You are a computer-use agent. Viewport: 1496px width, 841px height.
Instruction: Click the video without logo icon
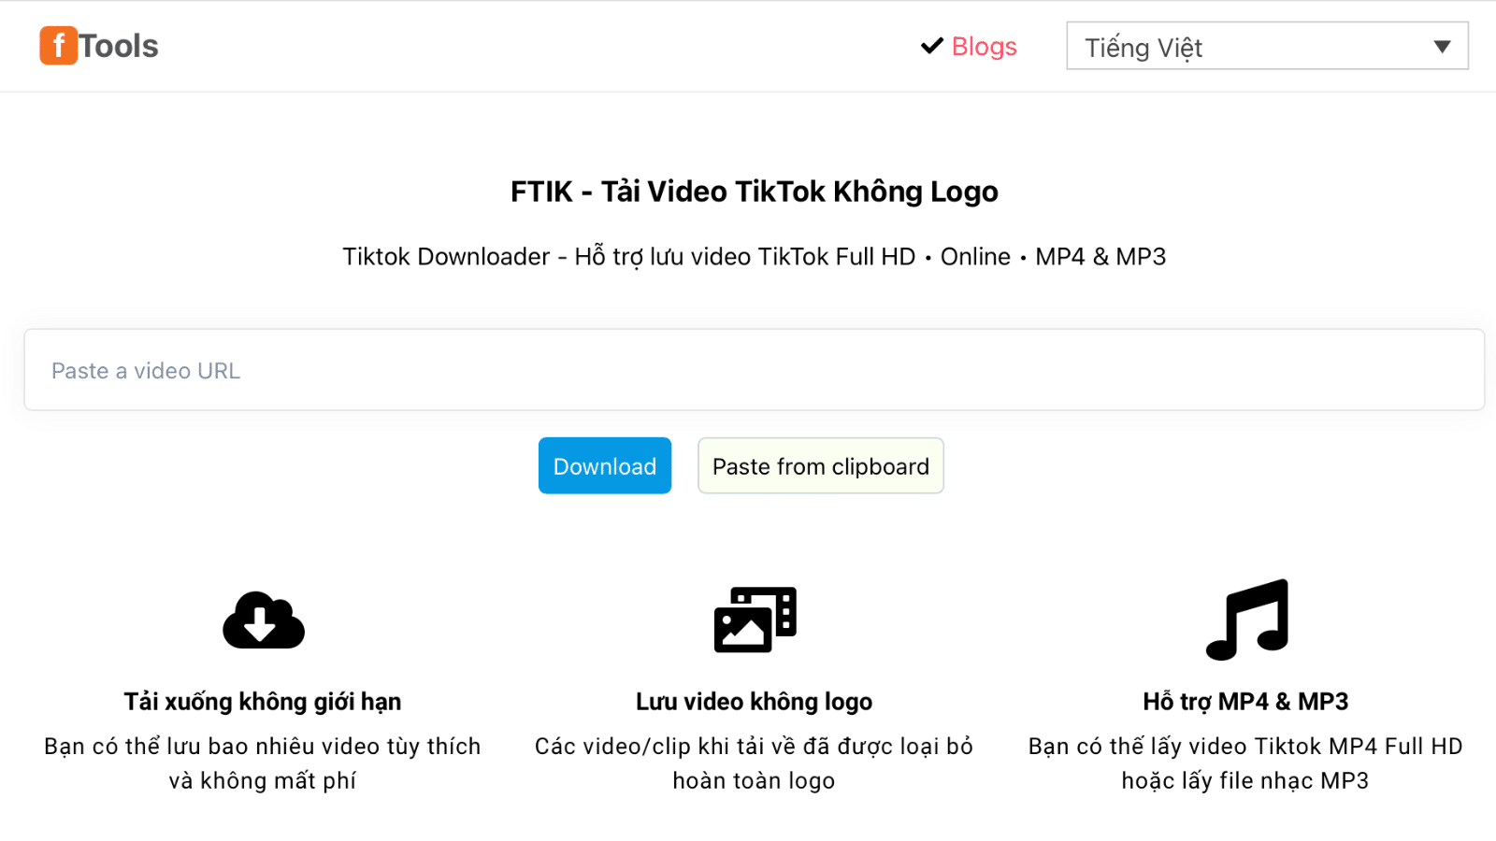click(x=755, y=620)
